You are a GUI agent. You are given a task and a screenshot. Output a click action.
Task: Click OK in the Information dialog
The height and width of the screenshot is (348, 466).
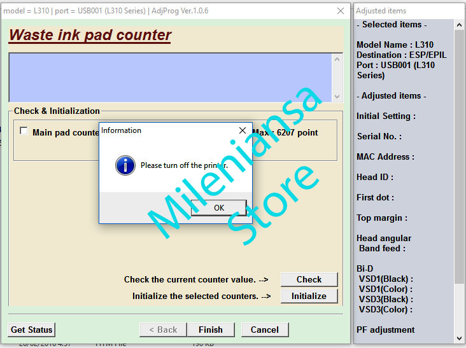(x=219, y=207)
